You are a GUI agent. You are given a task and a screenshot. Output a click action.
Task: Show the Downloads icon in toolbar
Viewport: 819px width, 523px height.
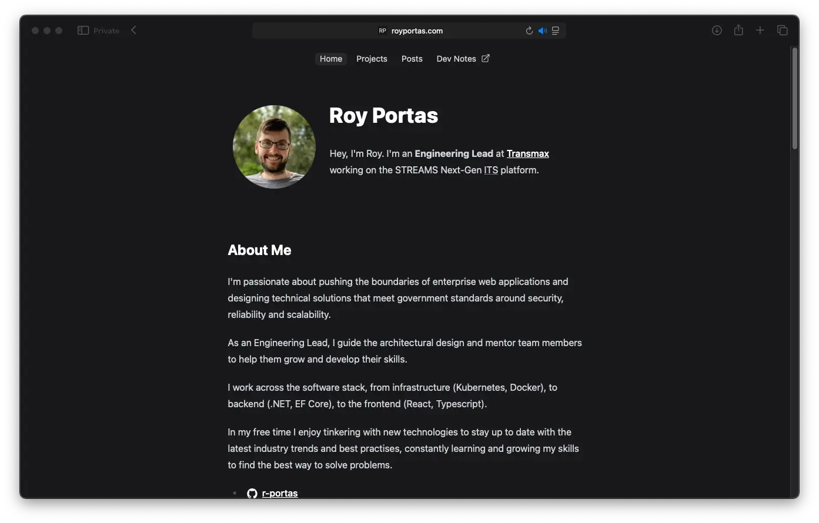[717, 31]
